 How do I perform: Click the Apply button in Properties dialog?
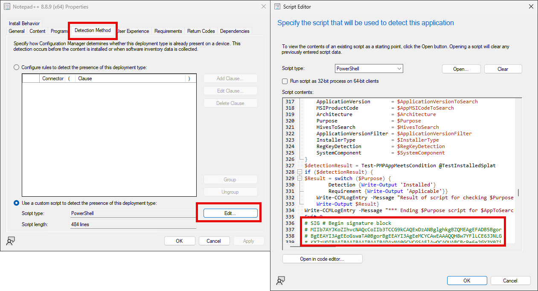point(249,241)
